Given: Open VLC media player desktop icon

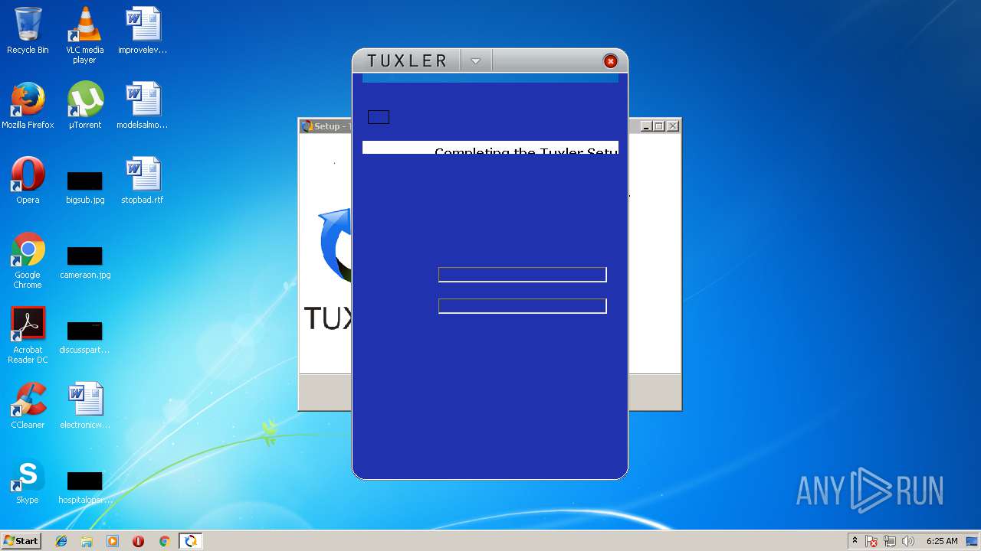Looking at the screenshot, I should coord(84,34).
